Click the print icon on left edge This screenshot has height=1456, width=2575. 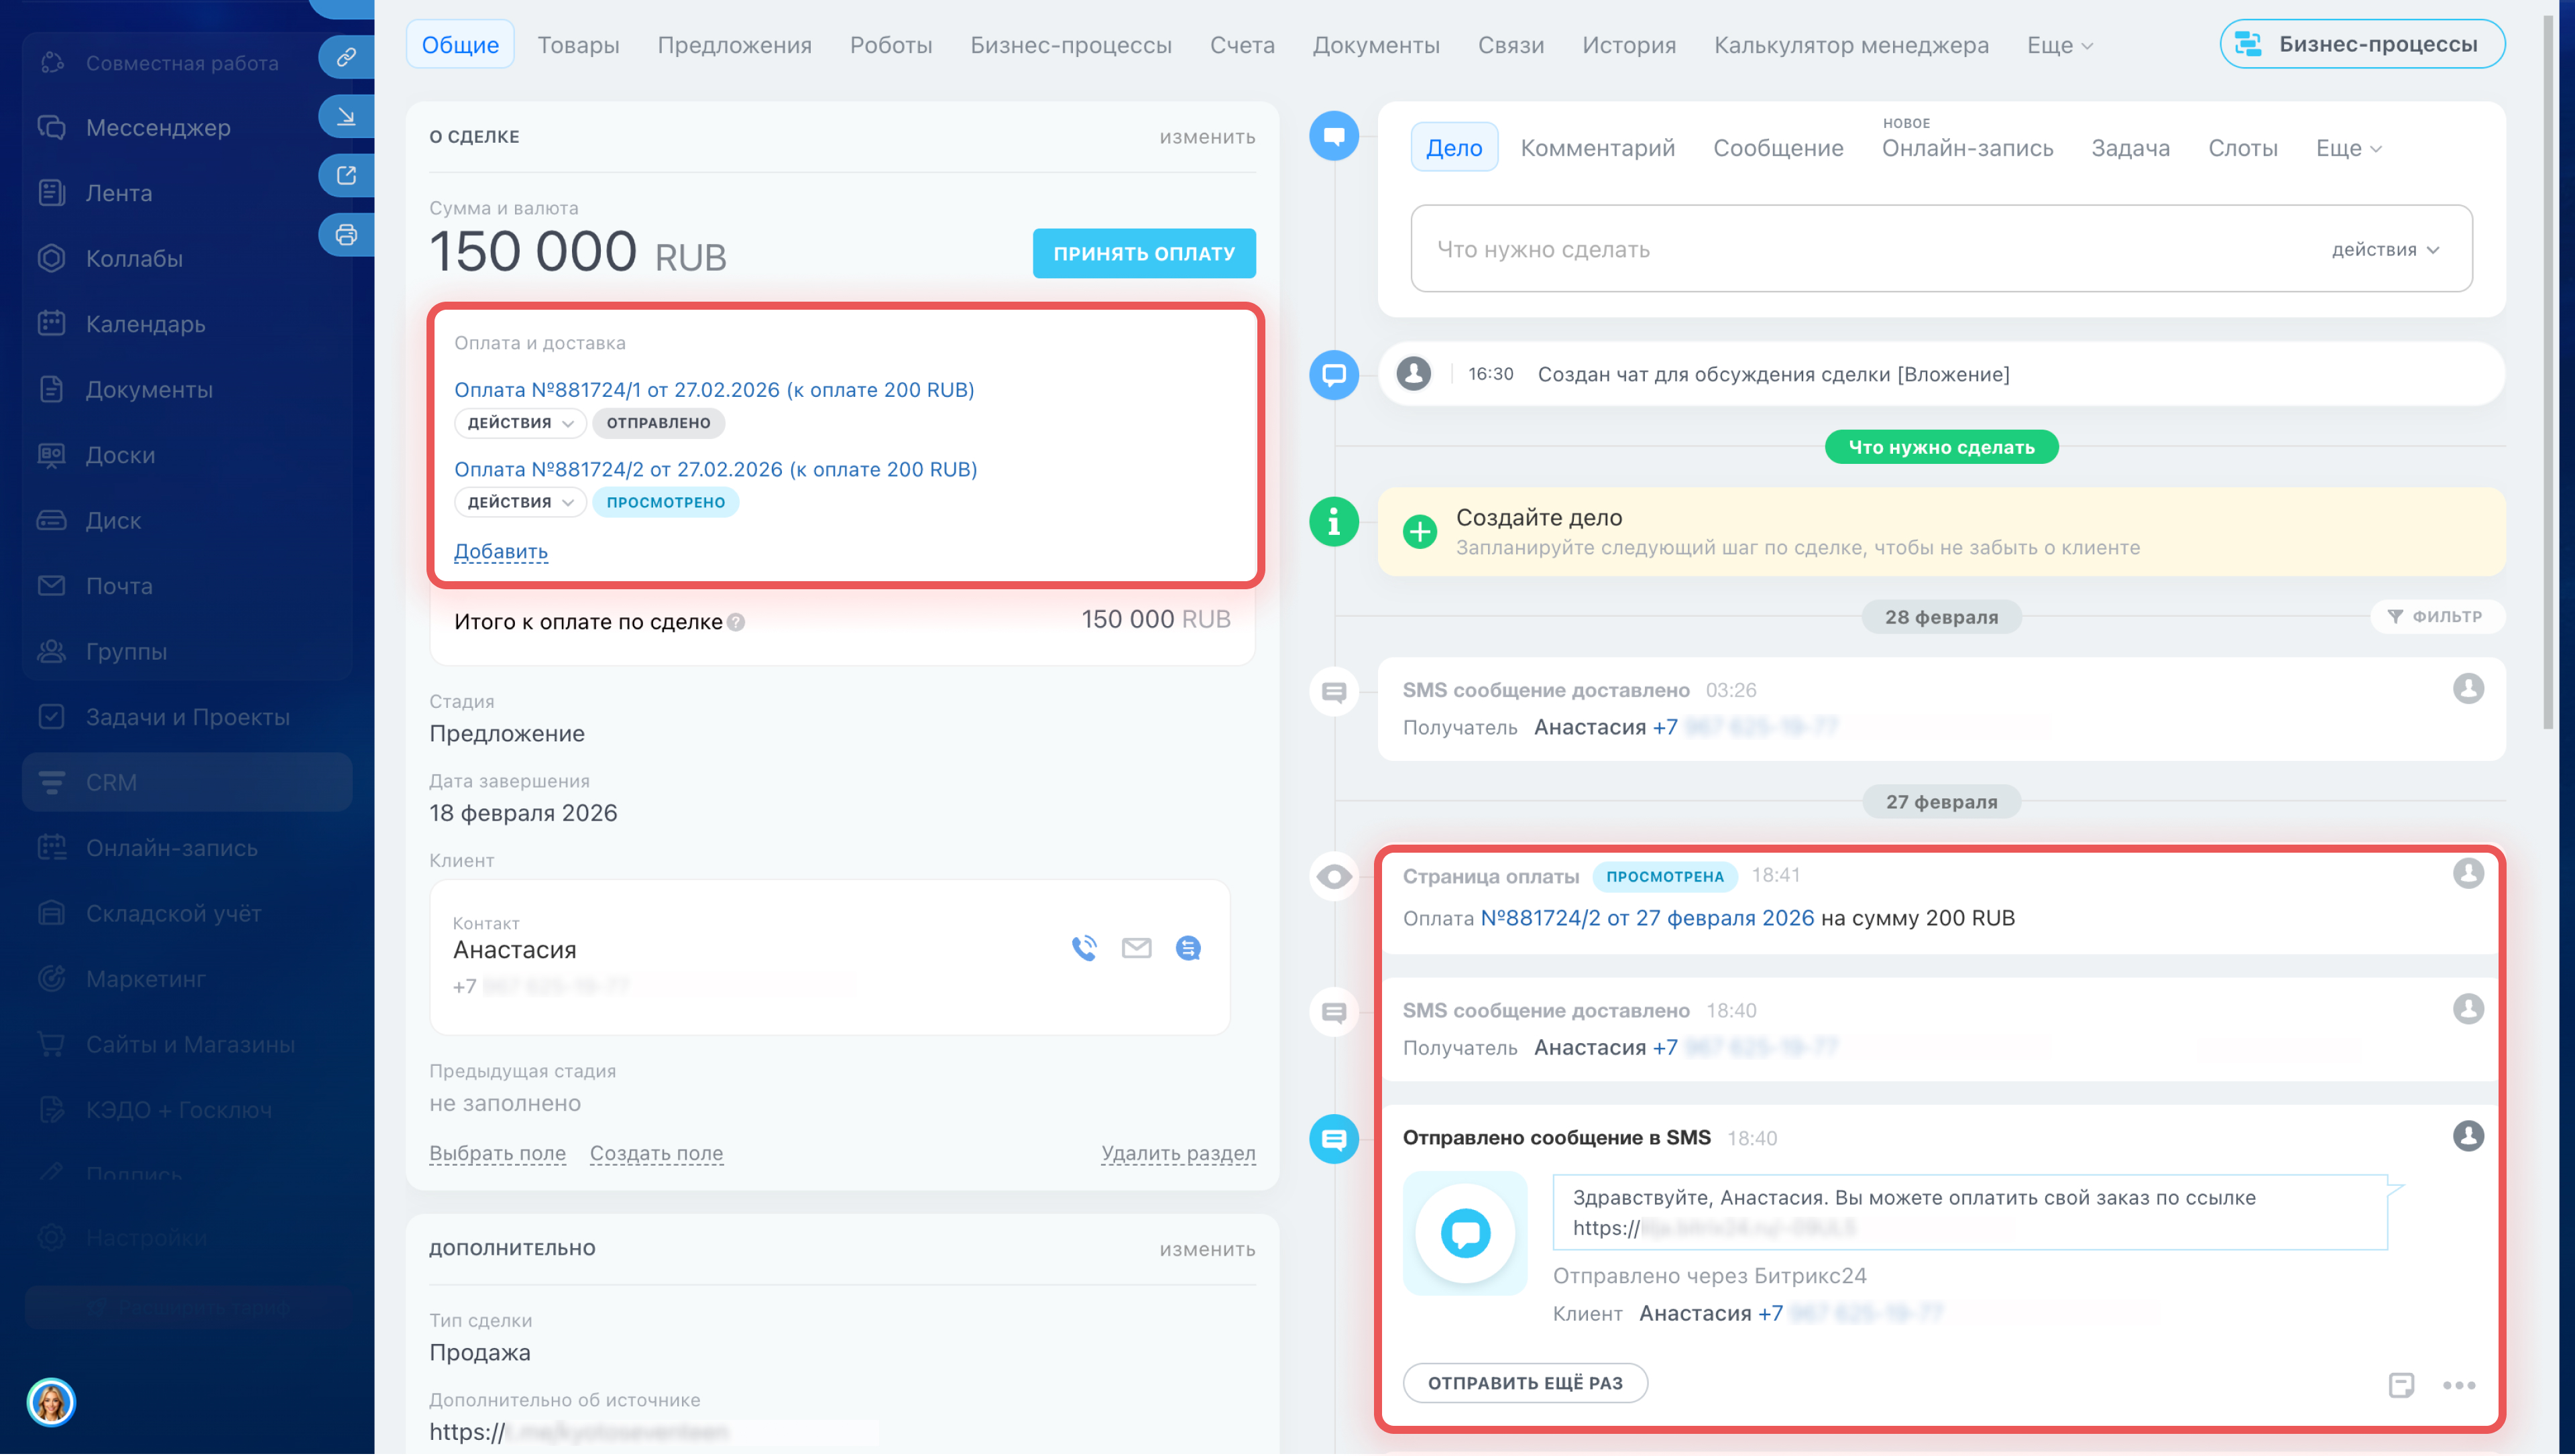click(346, 235)
